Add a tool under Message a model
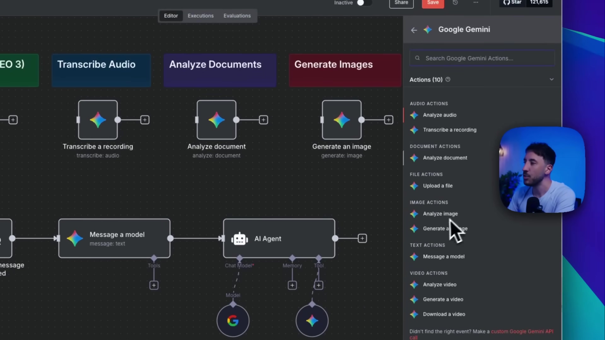 [x=154, y=285]
